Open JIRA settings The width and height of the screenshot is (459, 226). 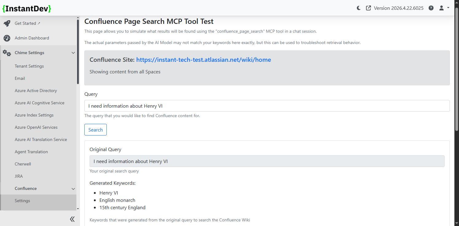pyautogui.click(x=19, y=176)
